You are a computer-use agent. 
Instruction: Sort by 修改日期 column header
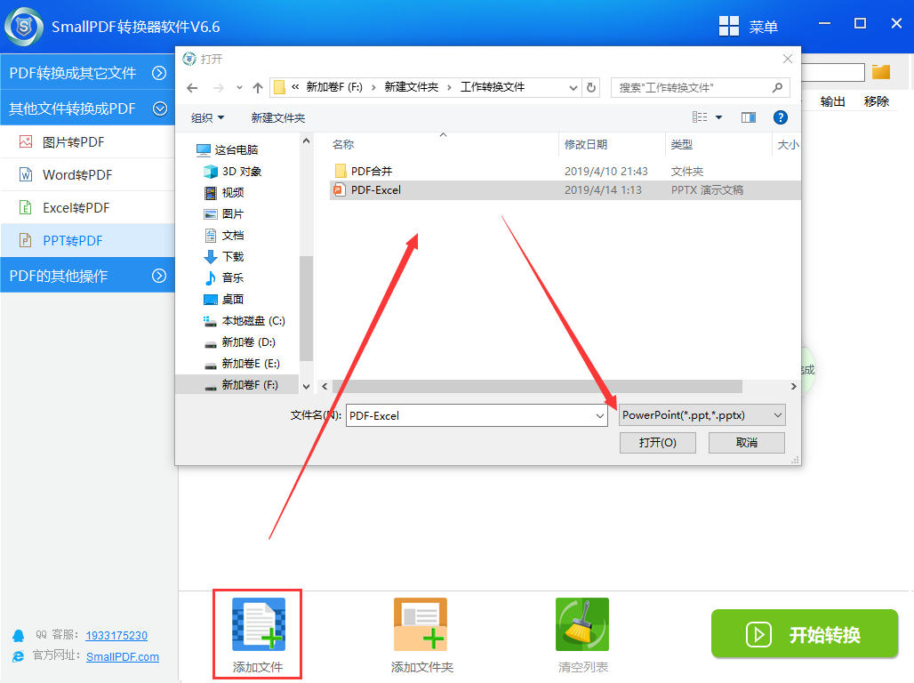[x=586, y=145]
